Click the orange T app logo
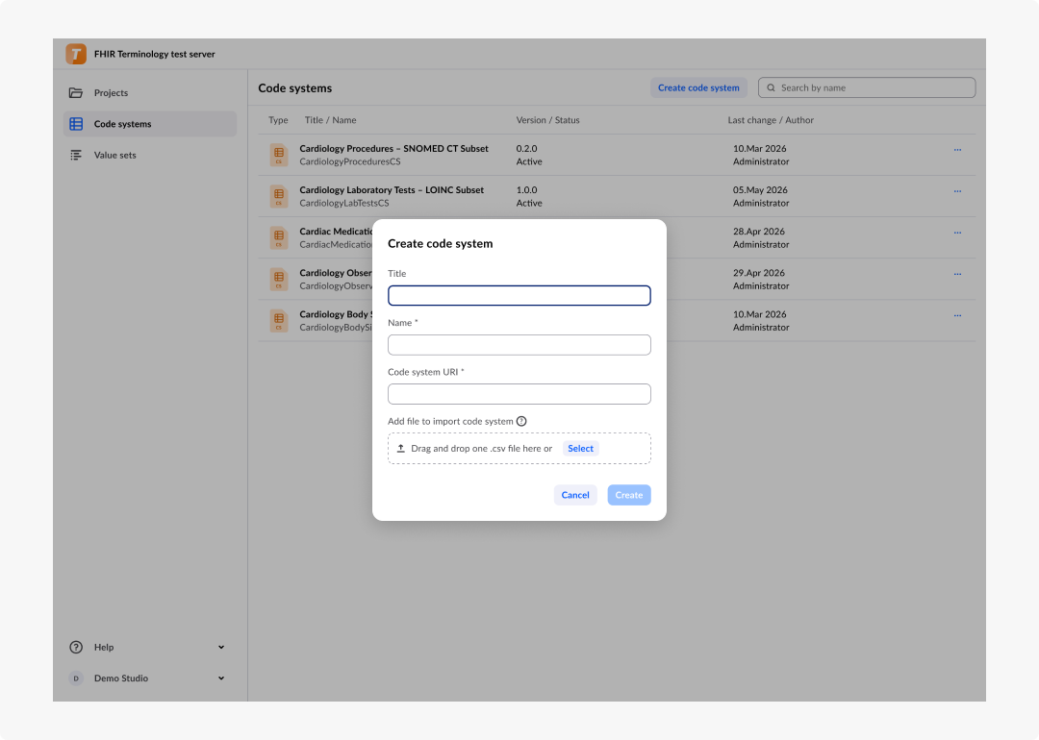This screenshot has width=1039, height=740. tap(76, 54)
